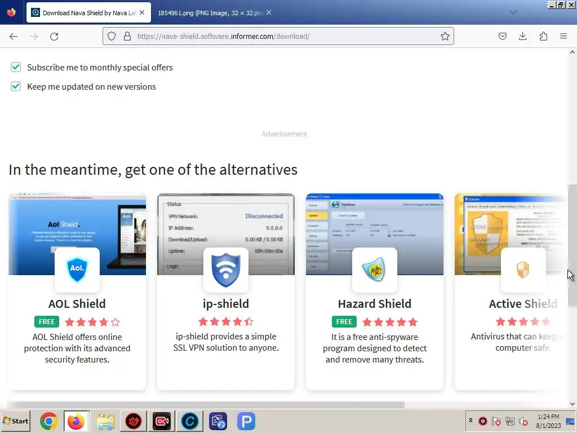Image resolution: width=577 pixels, height=433 pixels.
Task: Open the Firefox downloads panel
Action: tap(522, 36)
